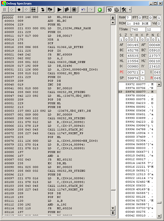164x221 pixels.
Task: Click the step over arrow icon
Action: (x=50, y=10)
